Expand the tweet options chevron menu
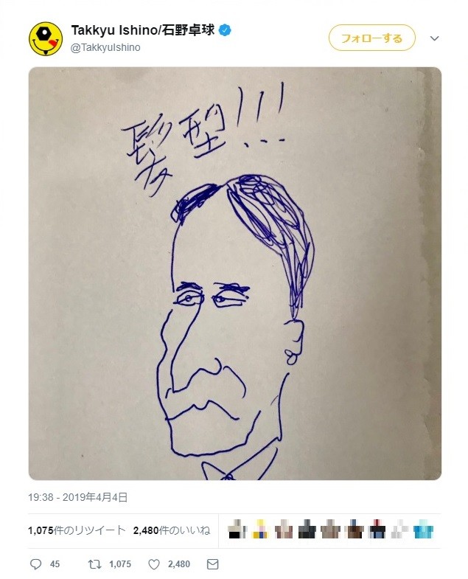 click(434, 38)
